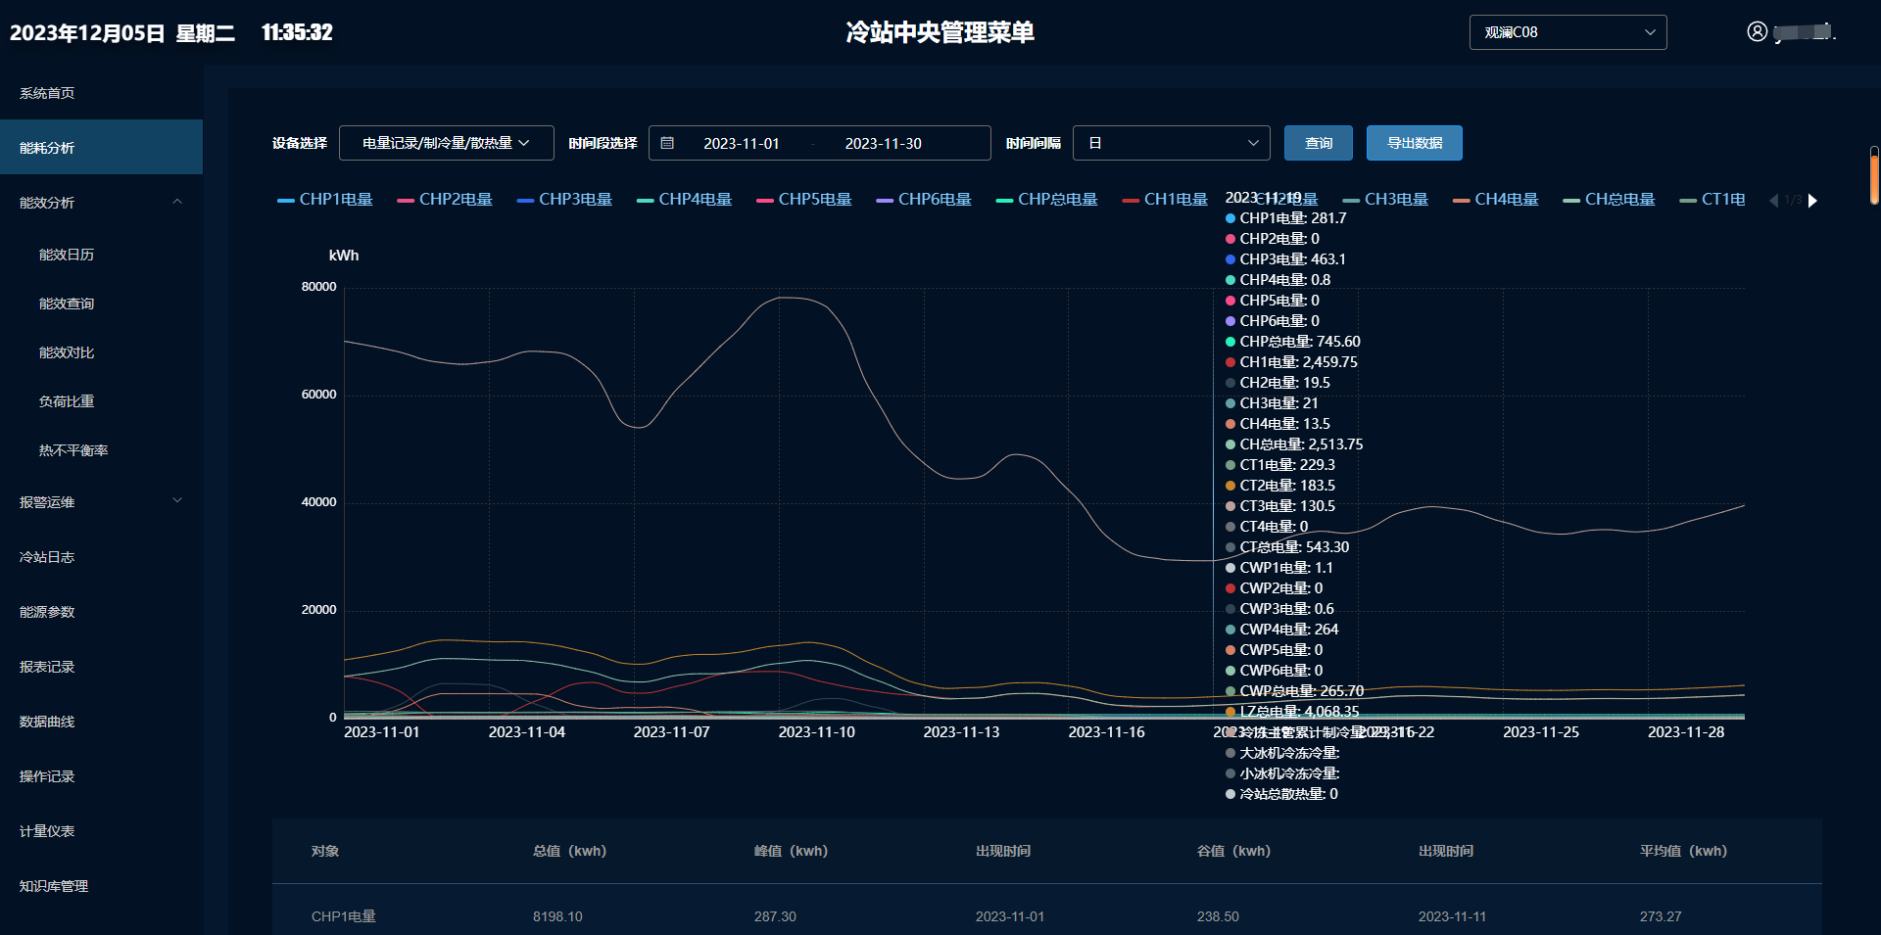Open the 时间间隔 interval dropdown
Viewport: 1881px width, 935px height.
[1171, 143]
